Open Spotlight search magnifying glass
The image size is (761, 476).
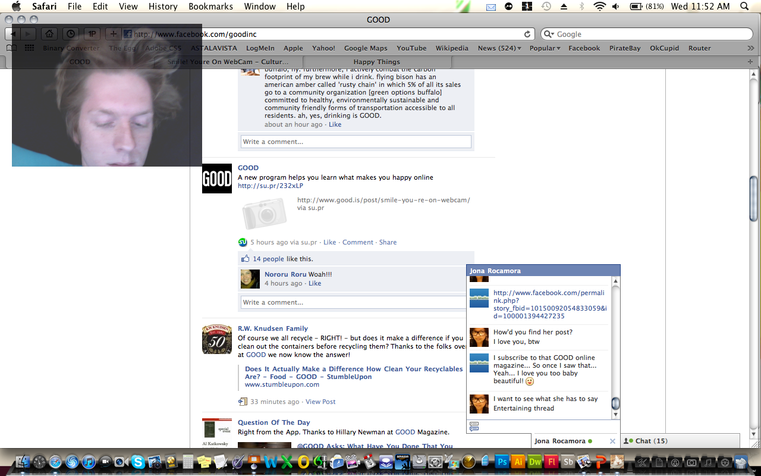tap(744, 7)
